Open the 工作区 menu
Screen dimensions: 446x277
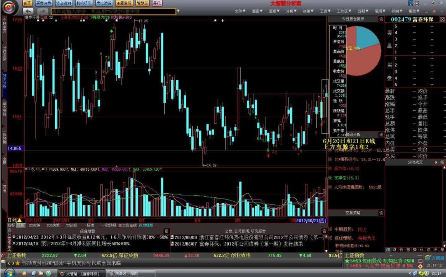point(344,11)
